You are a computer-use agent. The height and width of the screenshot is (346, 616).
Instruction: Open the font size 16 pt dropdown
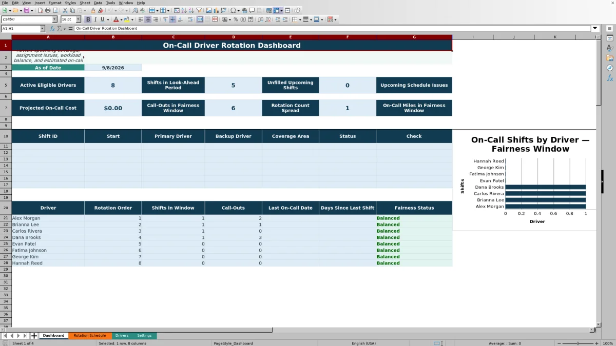pos(78,19)
